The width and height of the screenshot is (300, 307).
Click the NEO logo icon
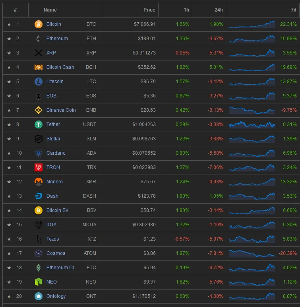pos(39,282)
